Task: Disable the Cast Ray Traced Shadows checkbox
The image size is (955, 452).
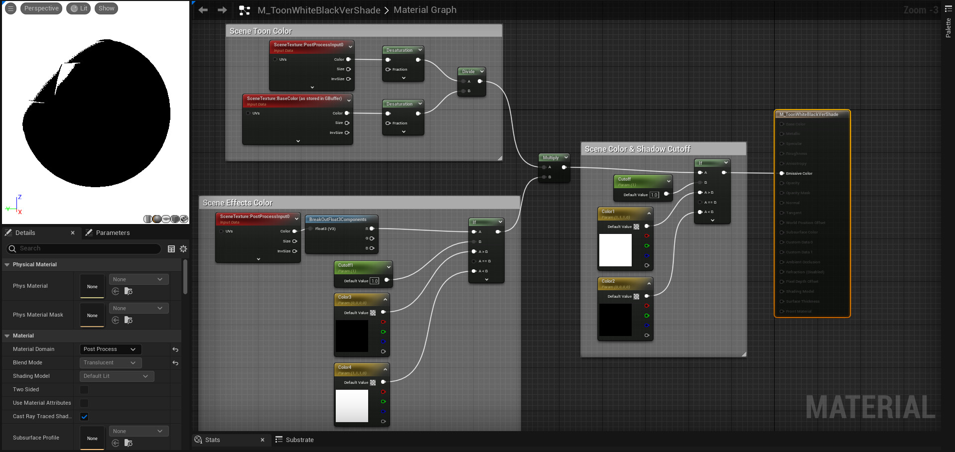Action: click(84, 417)
